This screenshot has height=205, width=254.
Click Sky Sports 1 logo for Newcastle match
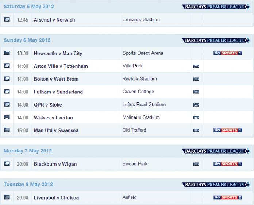pos(228,53)
